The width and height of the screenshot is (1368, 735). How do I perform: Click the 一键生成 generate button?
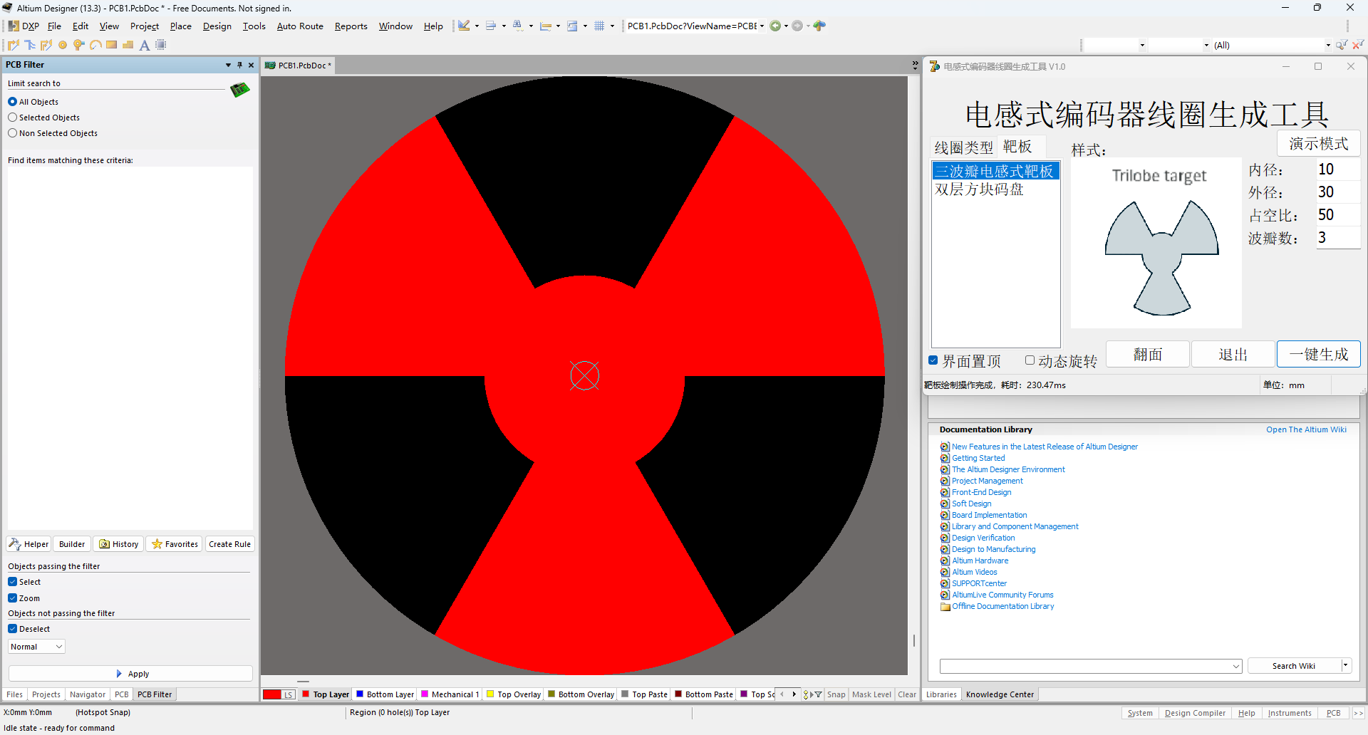[x=1319, y=354]
